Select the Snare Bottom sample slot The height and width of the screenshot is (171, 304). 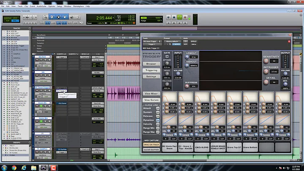click(x=250, y=147)
